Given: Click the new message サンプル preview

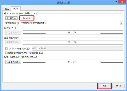Looking at the screenshot, I should point(73,33).
